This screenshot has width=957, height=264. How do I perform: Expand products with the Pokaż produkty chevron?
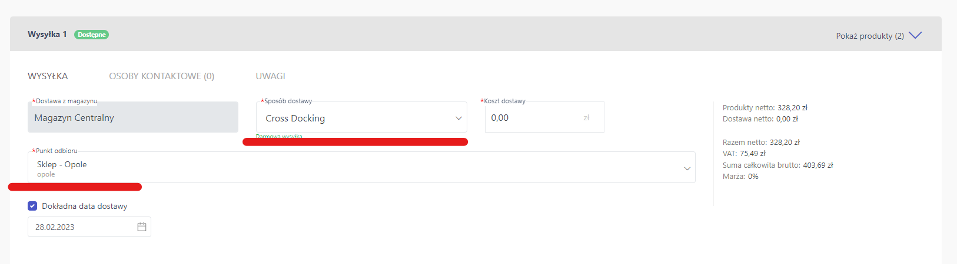click(915, 35)
